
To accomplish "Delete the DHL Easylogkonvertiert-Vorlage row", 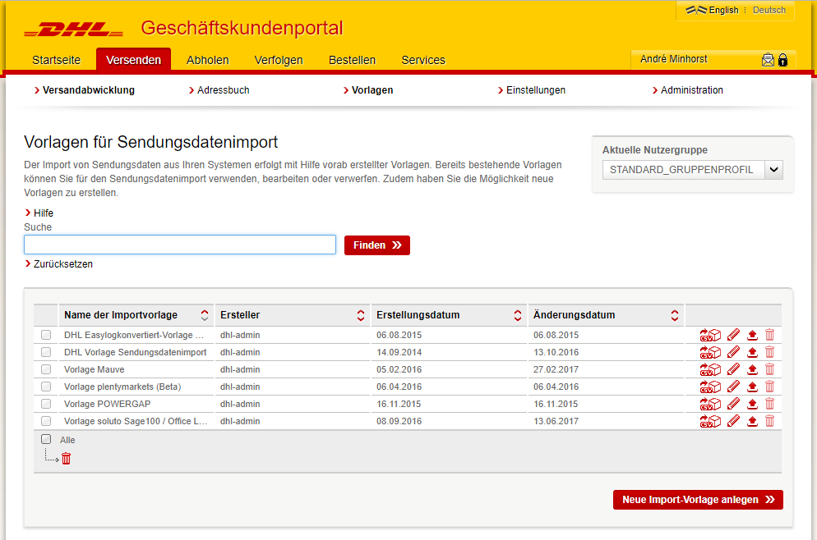I will pyautogui.click(x=769, y=335).
